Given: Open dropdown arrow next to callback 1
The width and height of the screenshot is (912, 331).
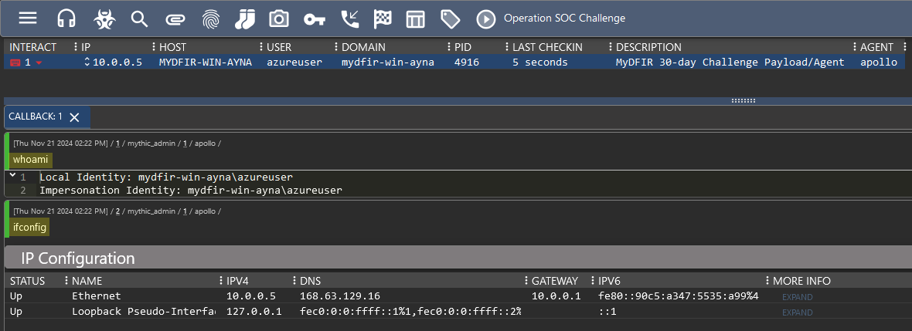Looking at the screenshot, I should point(39,62).
